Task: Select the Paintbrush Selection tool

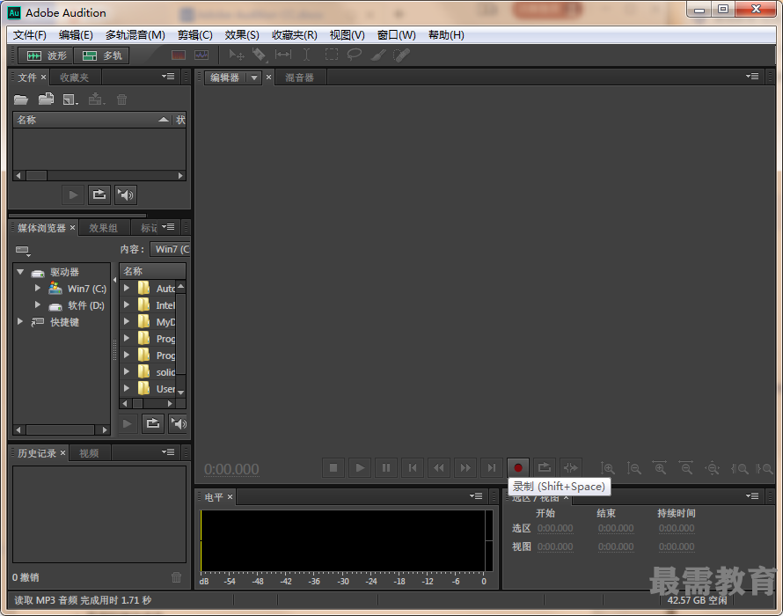Action: pyautogui.click(x=378, y=55)
